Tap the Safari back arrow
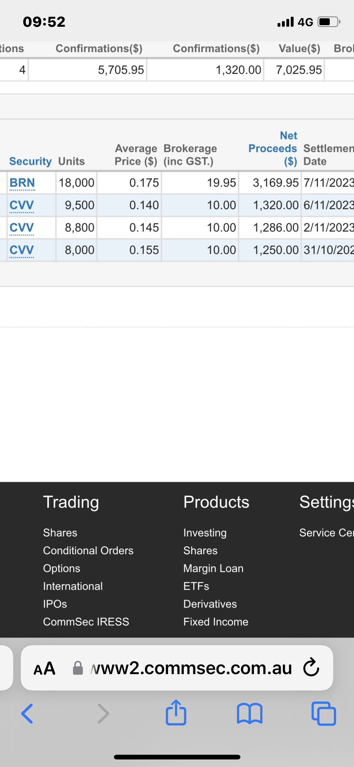Viewport: 354px width, 767px height. click(27, 713)
